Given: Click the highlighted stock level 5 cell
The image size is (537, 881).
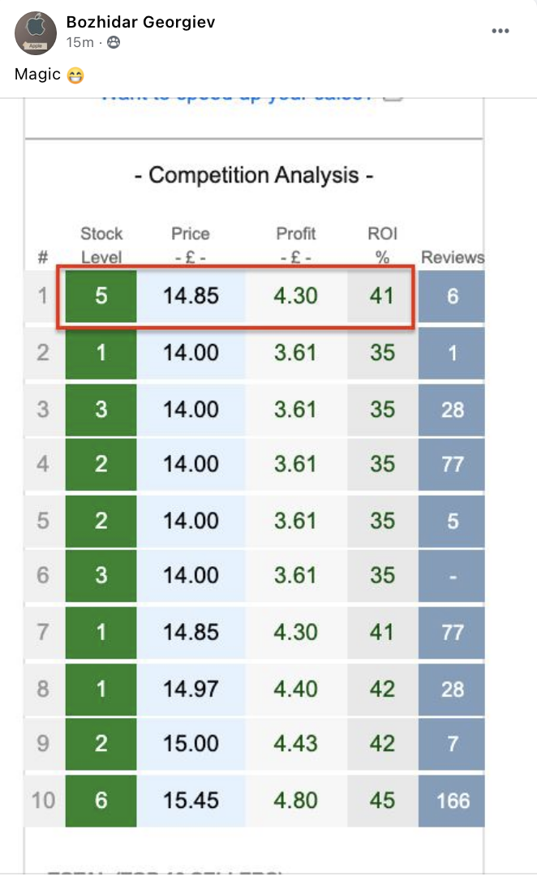Looking at the screenshot, I should (101, 296).
